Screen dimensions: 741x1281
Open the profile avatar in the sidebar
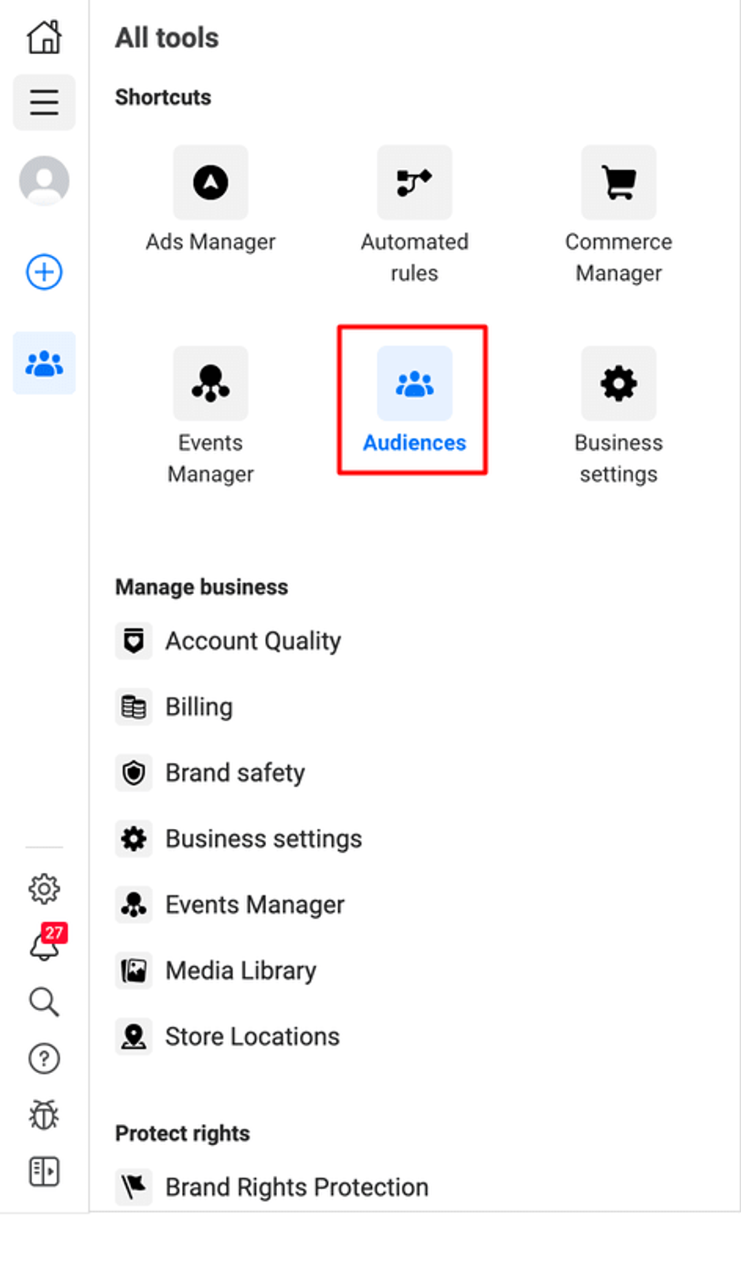[x=44, y=181]
